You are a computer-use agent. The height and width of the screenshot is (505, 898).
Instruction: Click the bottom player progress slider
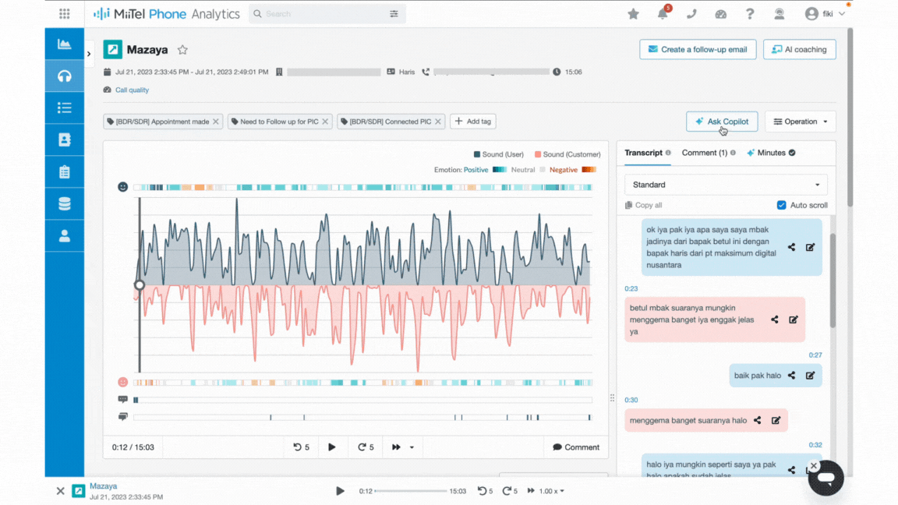(411, 491)
